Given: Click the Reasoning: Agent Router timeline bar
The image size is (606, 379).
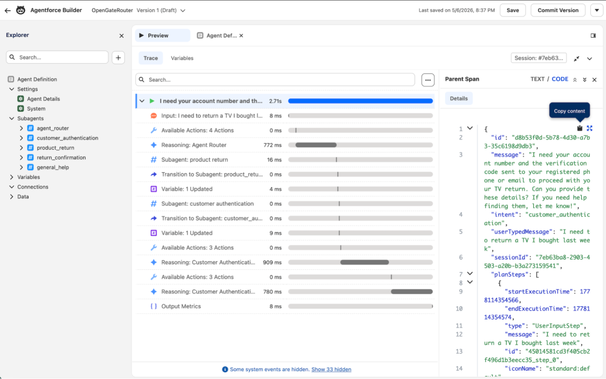Looking at the screenshot, I should (316, 145).
